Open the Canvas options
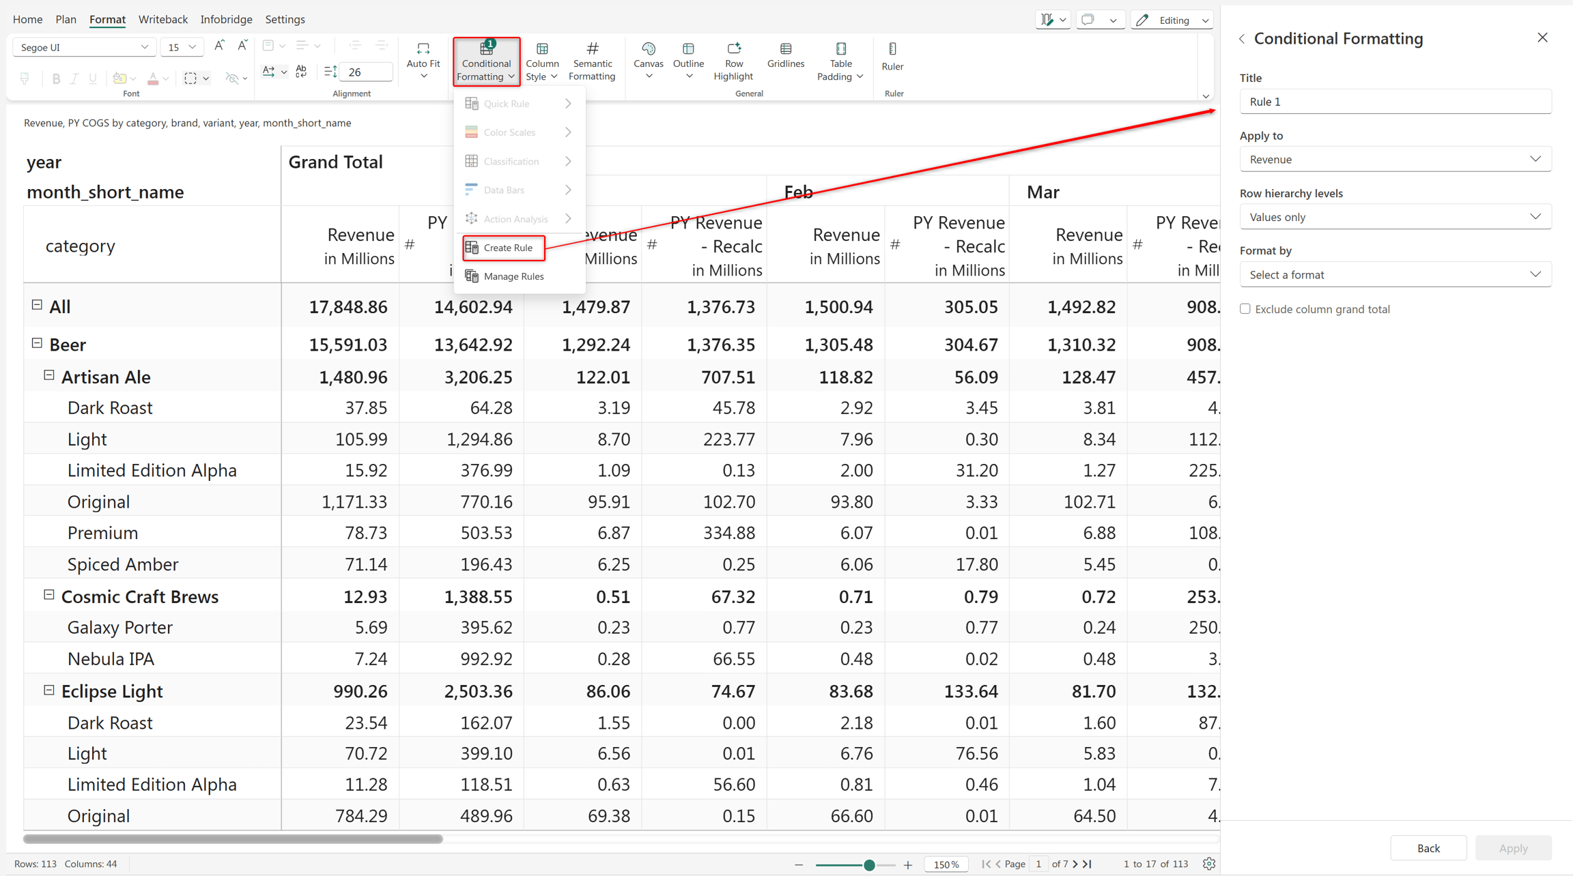Screen dimensions: 1573x876 (648, 61)
